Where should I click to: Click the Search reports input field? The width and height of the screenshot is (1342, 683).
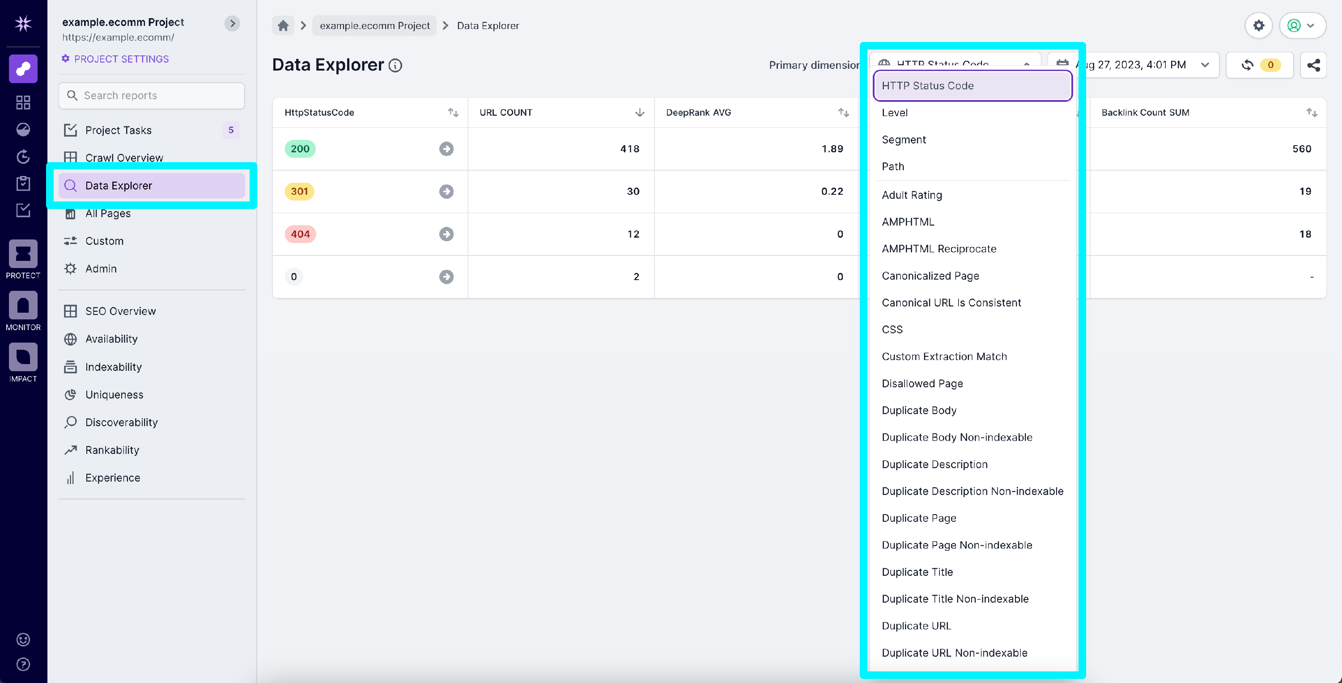[151, 95]
